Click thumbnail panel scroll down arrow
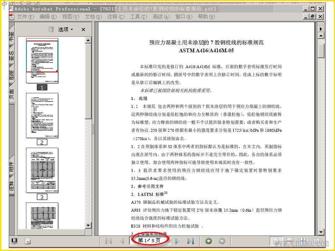The width and height of the screenshot is (335, 251). (88, 225)
